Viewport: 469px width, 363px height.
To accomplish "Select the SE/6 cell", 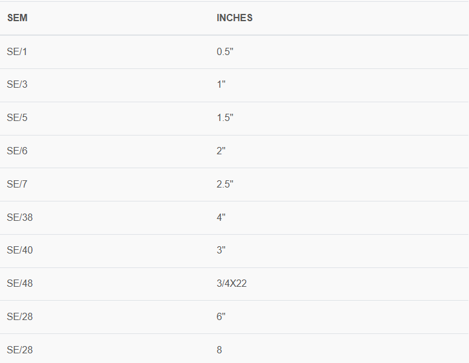I will coord(17,151).
